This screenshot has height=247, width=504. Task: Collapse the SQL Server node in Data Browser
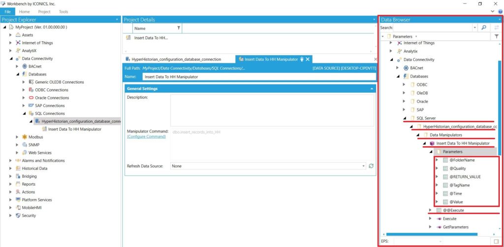(x=405, y=118)
